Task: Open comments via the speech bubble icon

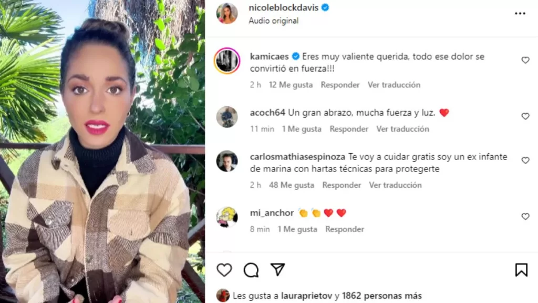Action: (251, 270)
